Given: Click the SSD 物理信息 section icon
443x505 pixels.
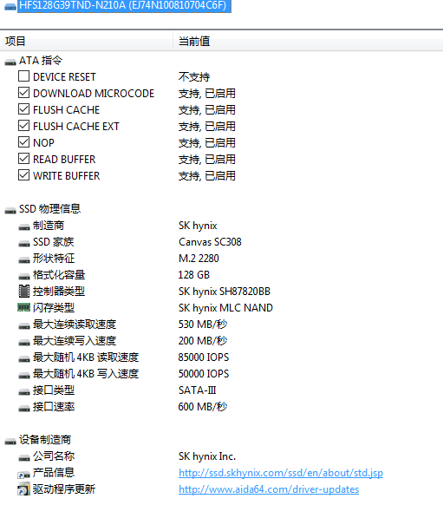Looking at the screenshot, I should pos(10,211).
